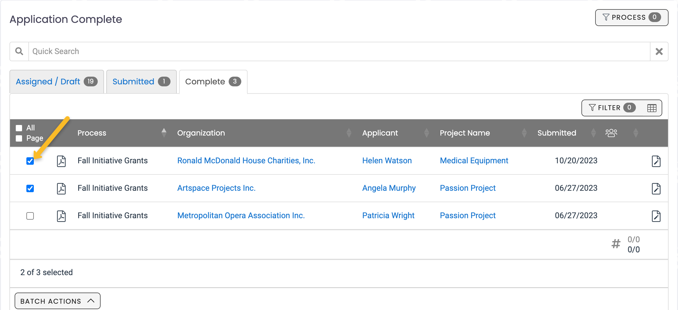Open the PDF for Ronald McDonald House Charities
Viewport: 678px width, 310px height.
point(61,161)
